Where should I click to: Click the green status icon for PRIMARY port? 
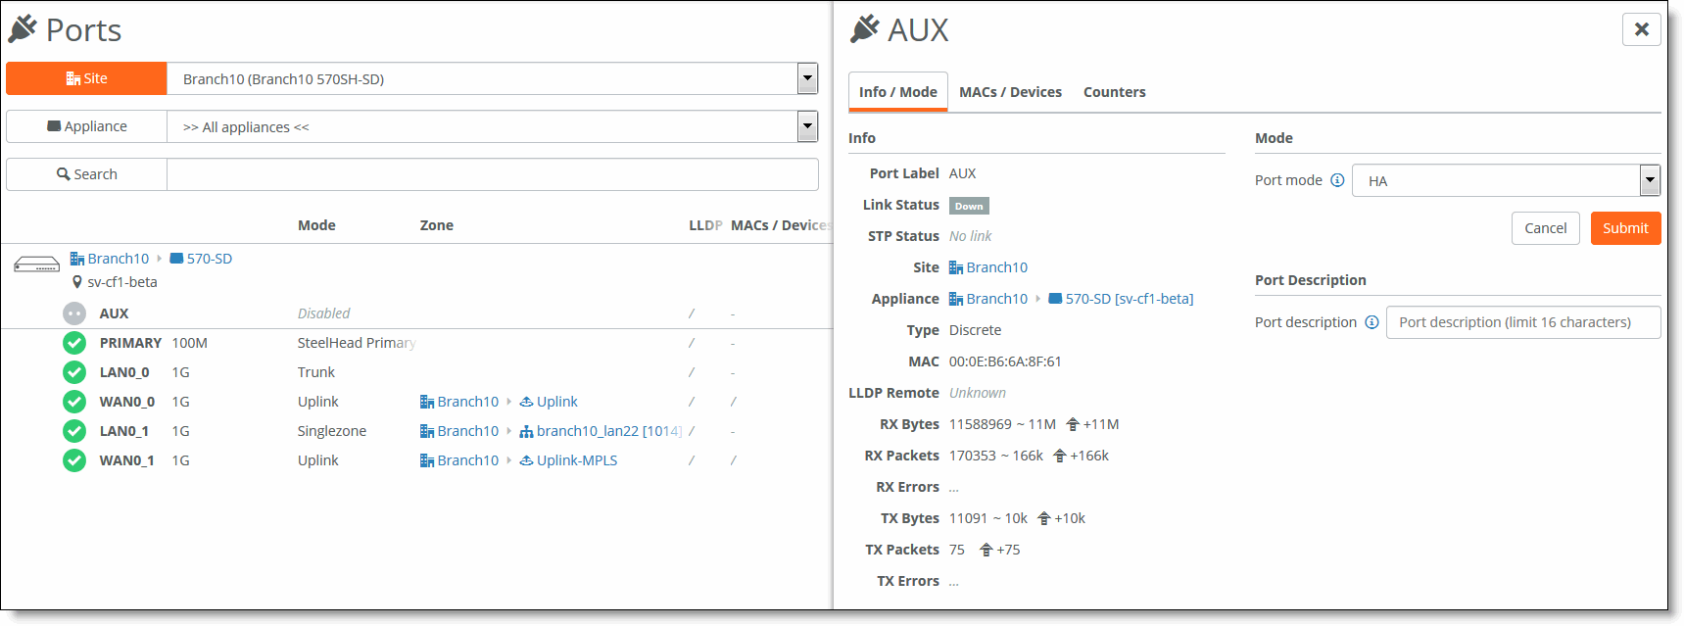coord(74,343)
